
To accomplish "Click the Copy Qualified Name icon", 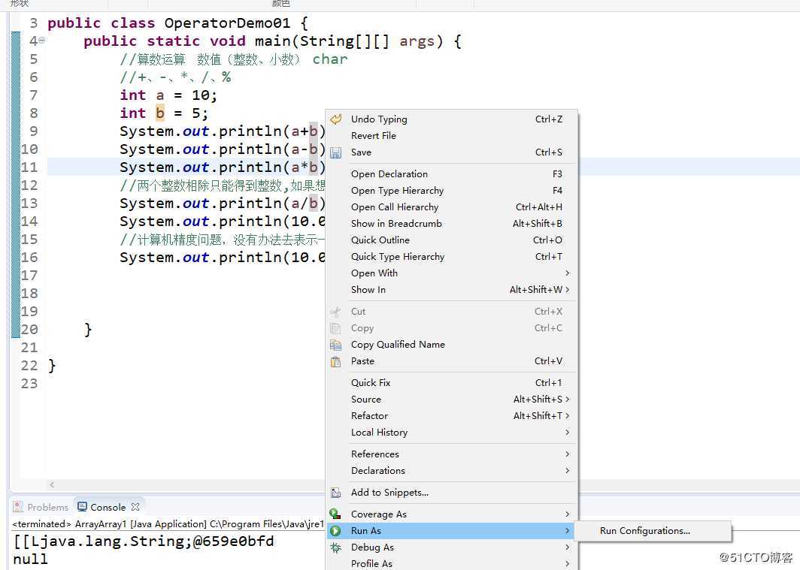I will click(335, 345).
